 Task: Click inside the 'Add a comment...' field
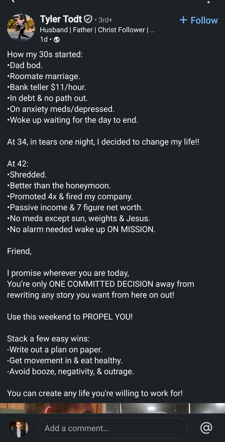click(112, 428)
